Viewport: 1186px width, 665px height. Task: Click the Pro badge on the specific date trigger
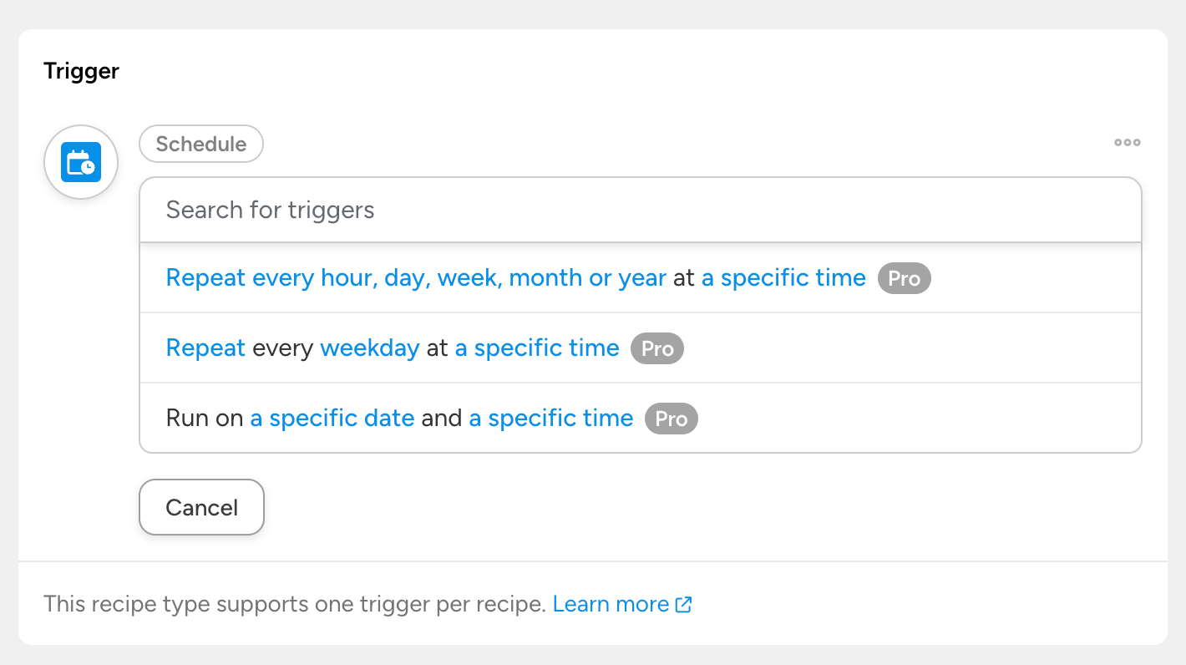671,419
